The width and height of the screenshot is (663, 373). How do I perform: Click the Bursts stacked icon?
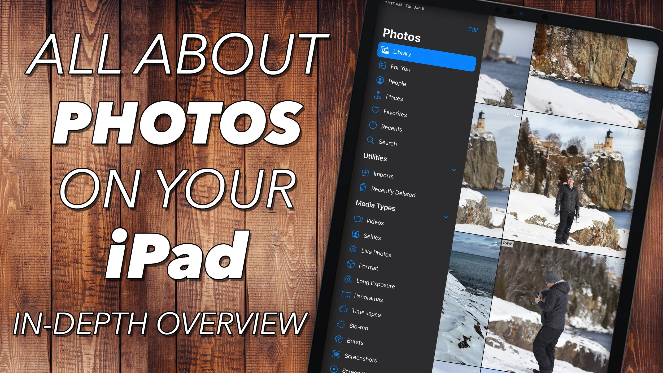click(339, 339)
